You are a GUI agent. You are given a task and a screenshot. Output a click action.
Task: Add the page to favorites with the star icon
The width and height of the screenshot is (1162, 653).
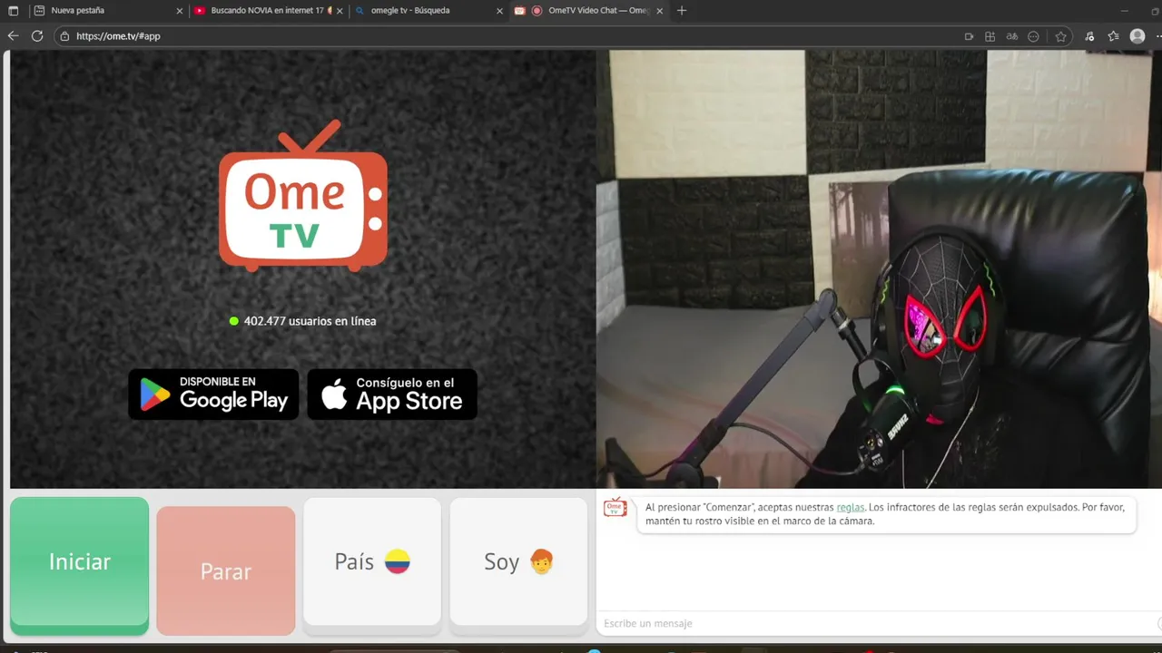click(x=1060, y=36)
